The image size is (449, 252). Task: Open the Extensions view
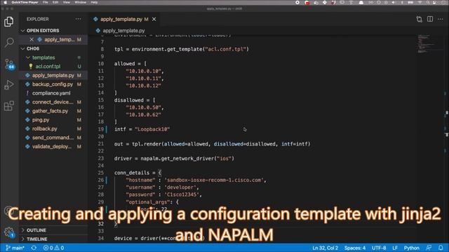tap(9, 106)
